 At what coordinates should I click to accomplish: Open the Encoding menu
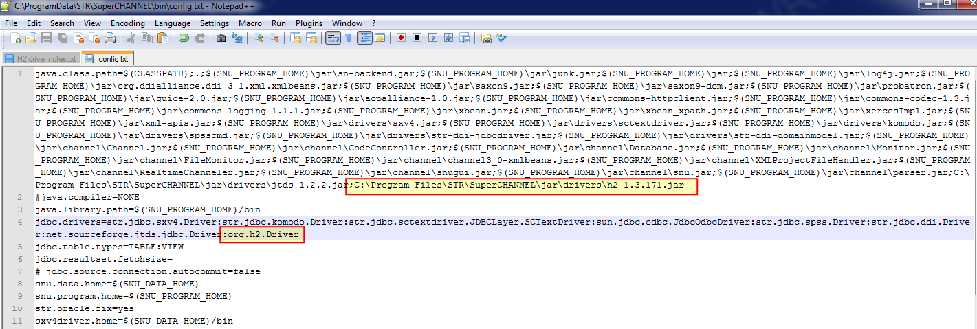(x=127, y=23)
